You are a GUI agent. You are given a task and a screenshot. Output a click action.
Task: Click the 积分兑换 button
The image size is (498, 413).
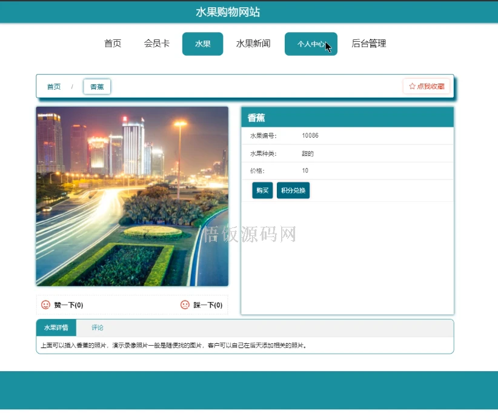(x=293, y=190)
